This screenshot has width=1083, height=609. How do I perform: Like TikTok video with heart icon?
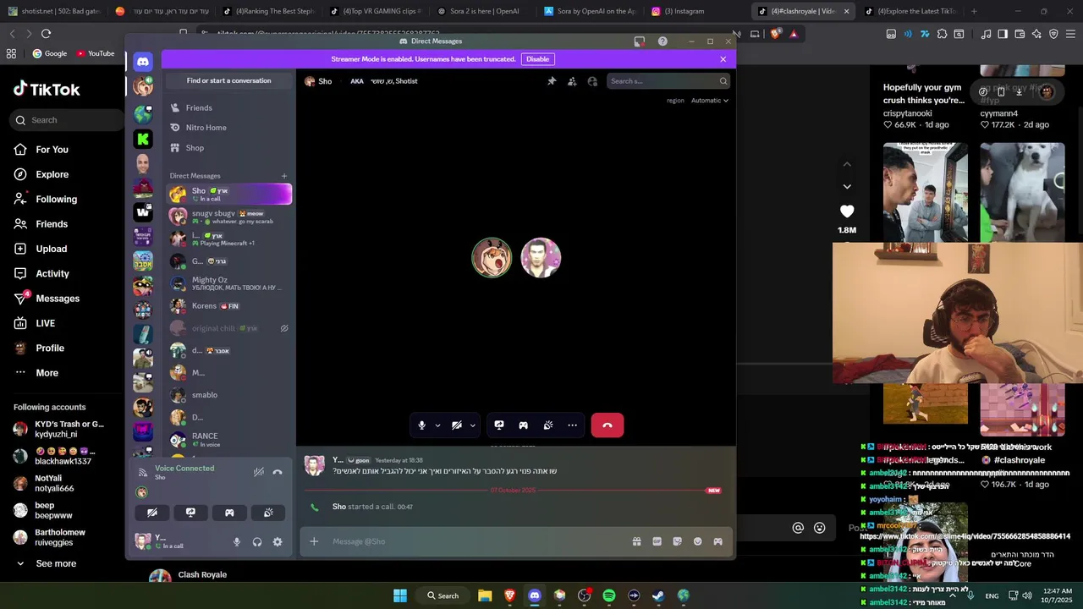[x=847, y=211]
